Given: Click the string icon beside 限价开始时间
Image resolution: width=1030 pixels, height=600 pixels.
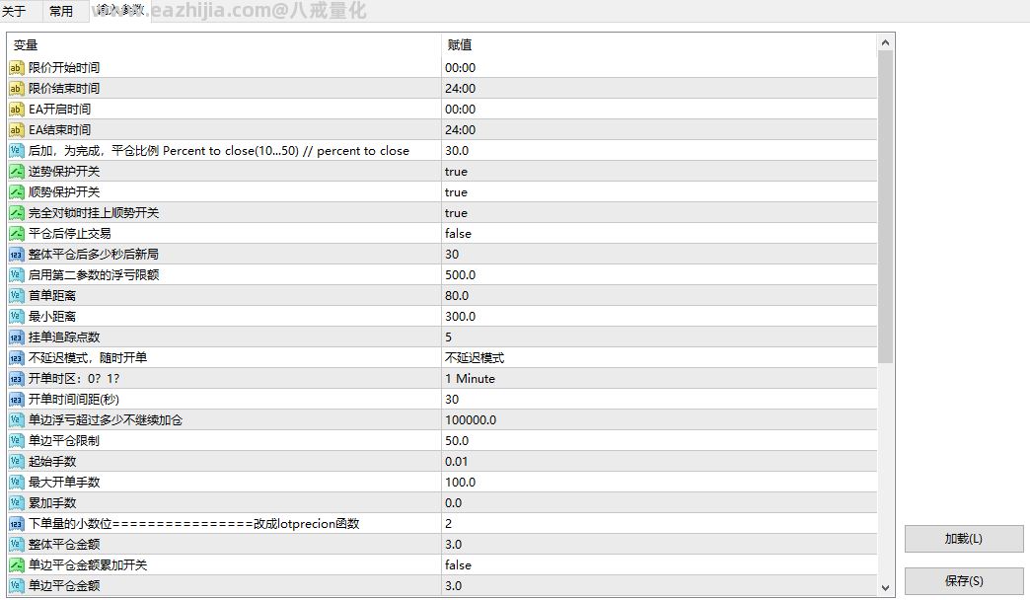Looking at the screenshot, I should [17, 68].
